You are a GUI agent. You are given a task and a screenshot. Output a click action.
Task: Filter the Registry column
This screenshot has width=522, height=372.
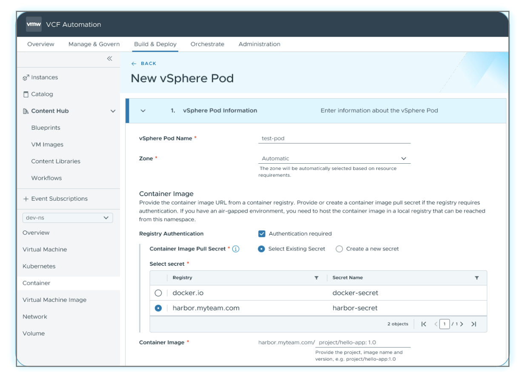(317, 278)
